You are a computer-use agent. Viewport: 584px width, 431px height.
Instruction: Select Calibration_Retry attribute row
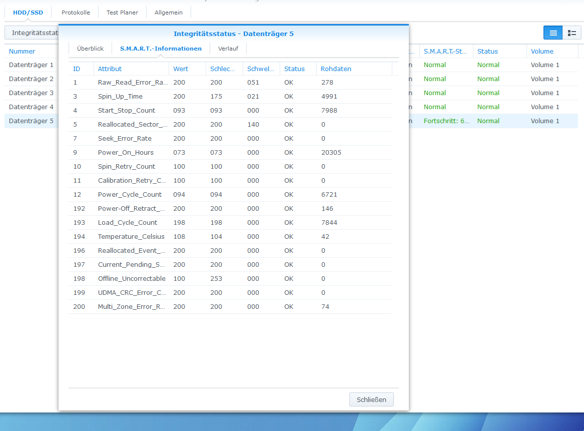point(230,181)
